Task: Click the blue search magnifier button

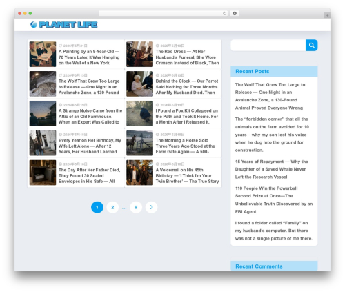Action: [311, 45]
